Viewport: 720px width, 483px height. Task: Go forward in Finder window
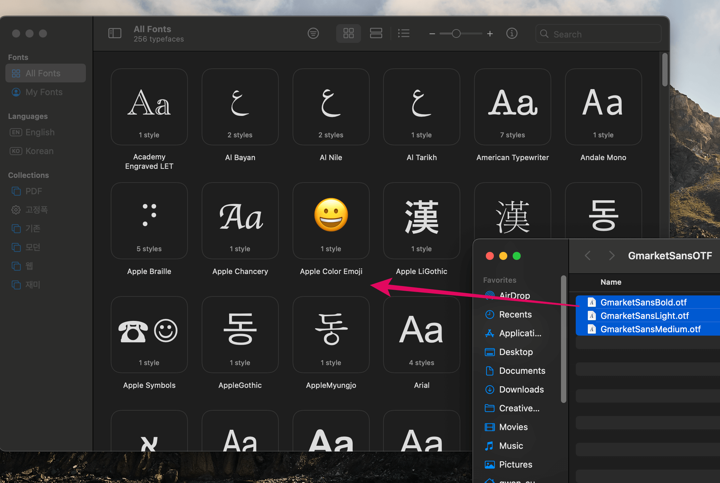click(x=612, y=256)
